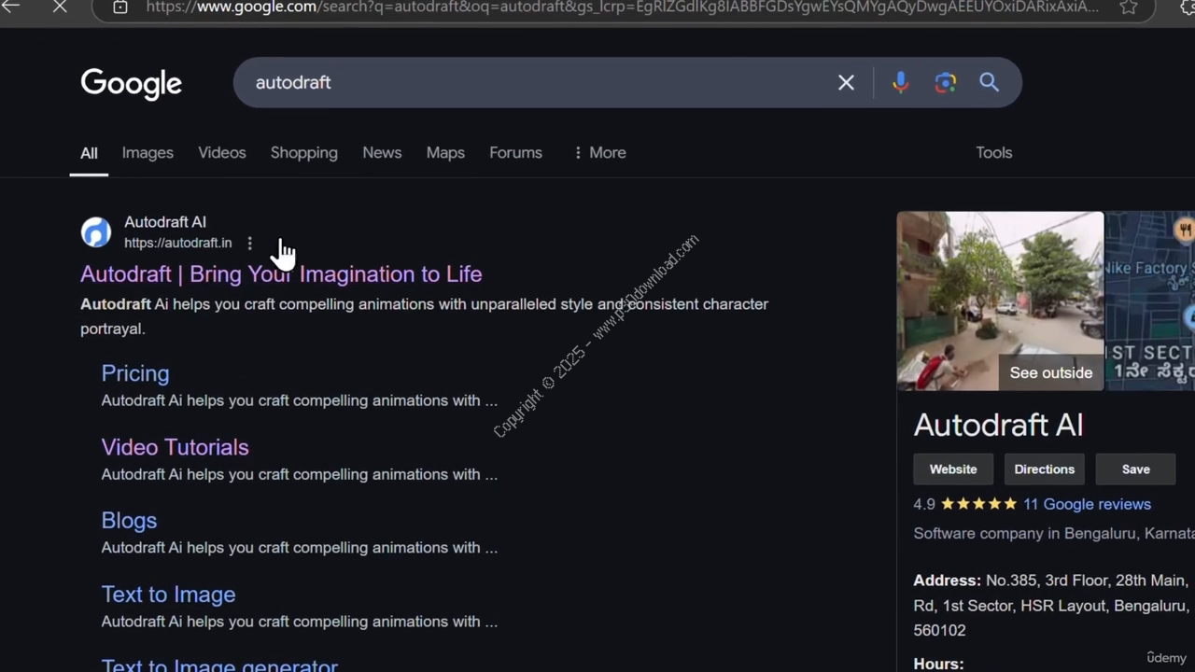Screen dimensions: 1195x672
Task: Open the search Tools options
Action: click(x=993, y=153)
